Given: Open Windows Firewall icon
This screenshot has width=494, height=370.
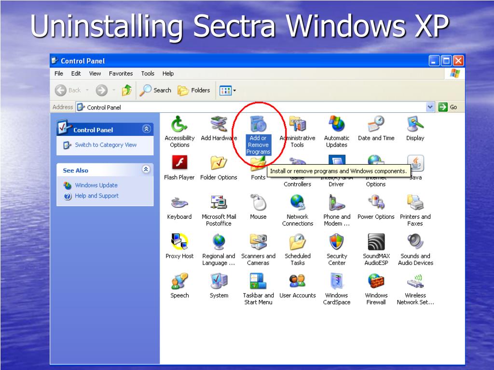Looking at the screenshot, I should (x=376, y=281).
